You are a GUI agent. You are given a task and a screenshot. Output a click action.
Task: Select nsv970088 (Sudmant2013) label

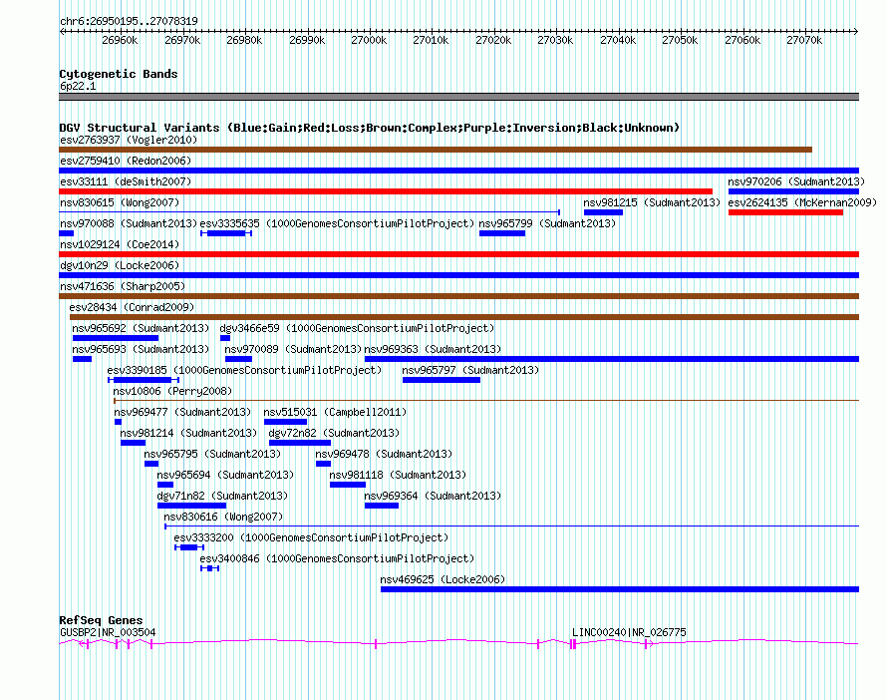pos(129,223)
